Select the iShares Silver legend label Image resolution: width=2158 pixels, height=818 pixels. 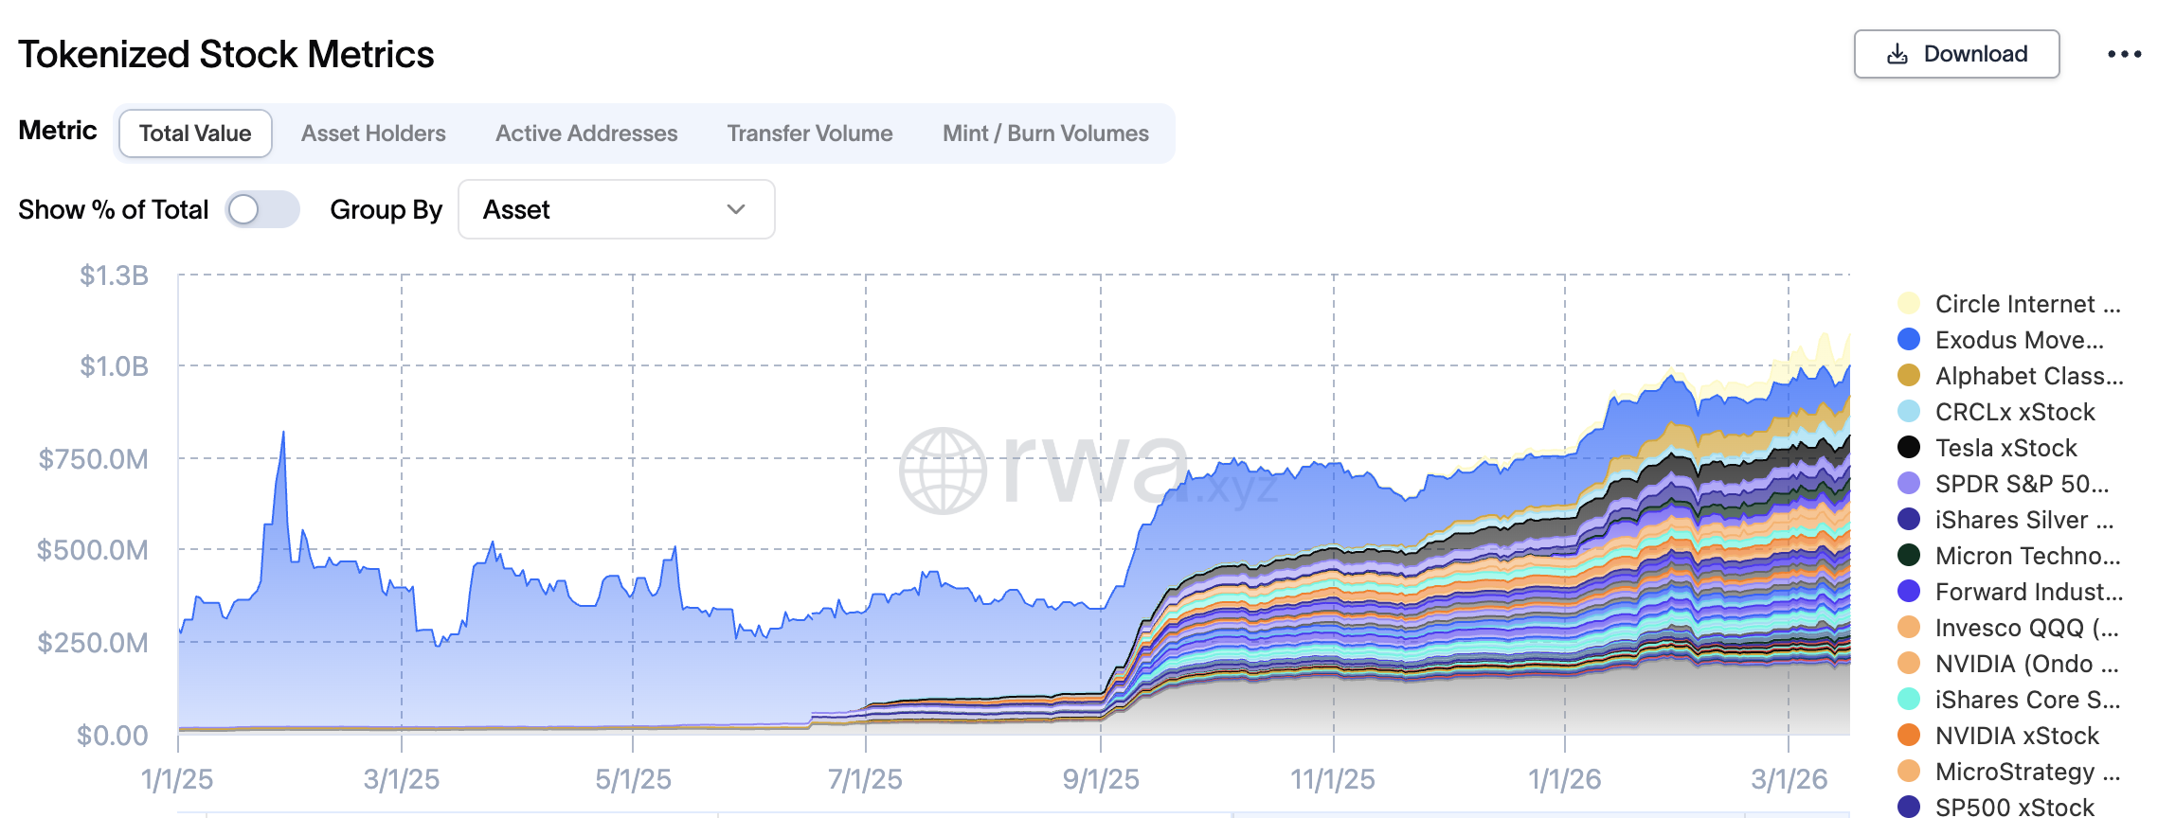pyautogui.click(x=2024, y=520)
